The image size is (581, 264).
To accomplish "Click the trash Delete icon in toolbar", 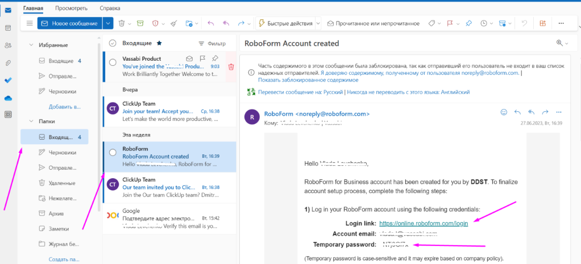I will pyautogui.click(x=122, y=23).
